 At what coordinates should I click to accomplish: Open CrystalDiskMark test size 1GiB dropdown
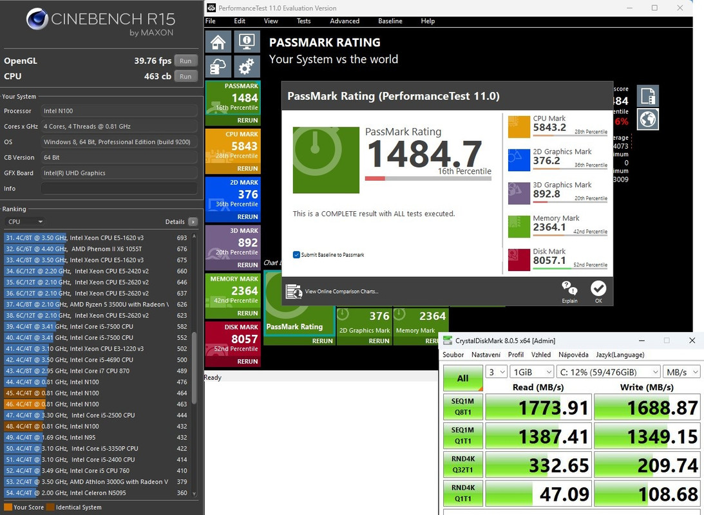[531, 372]
